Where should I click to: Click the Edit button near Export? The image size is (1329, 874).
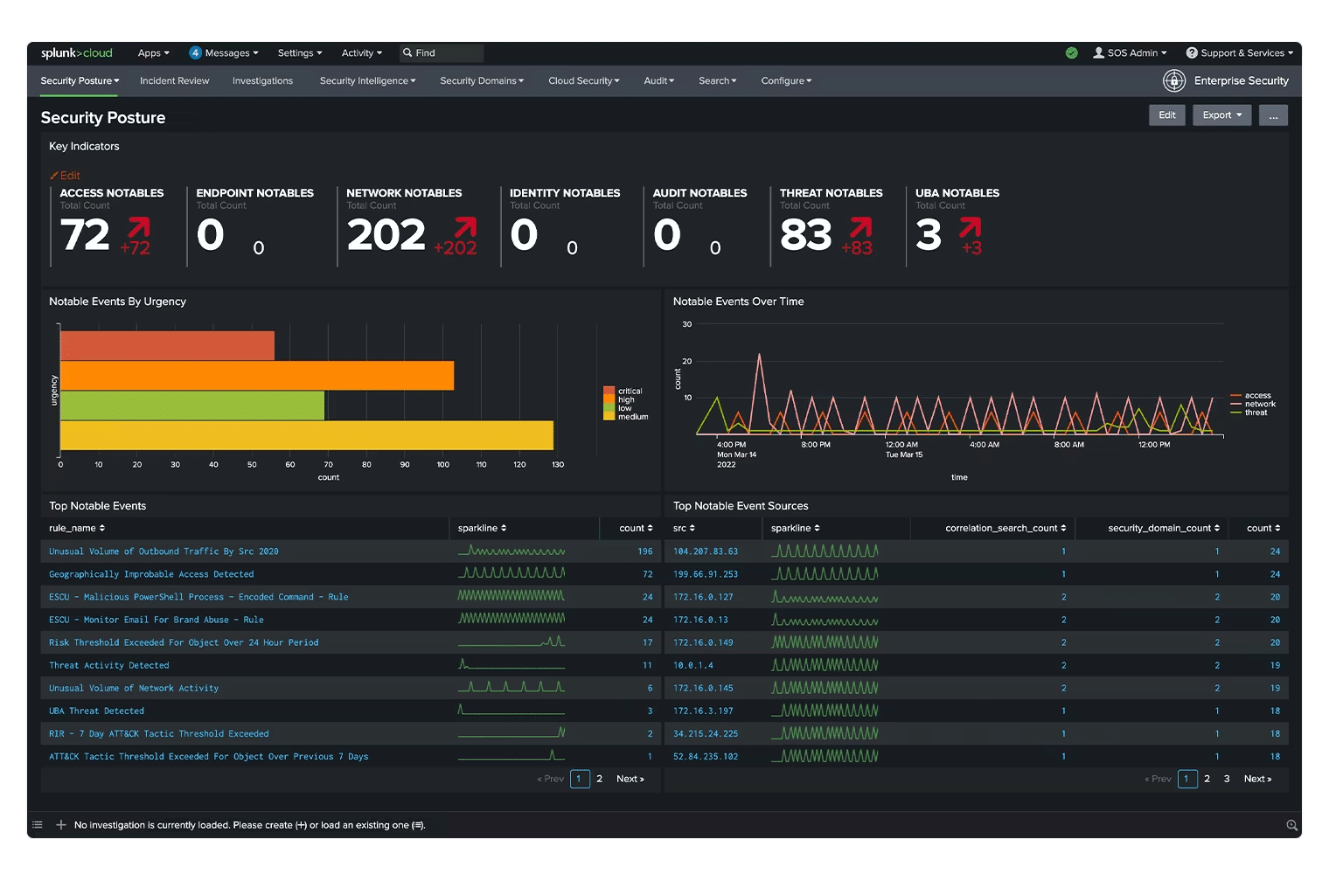click(x=1166, y=114)
